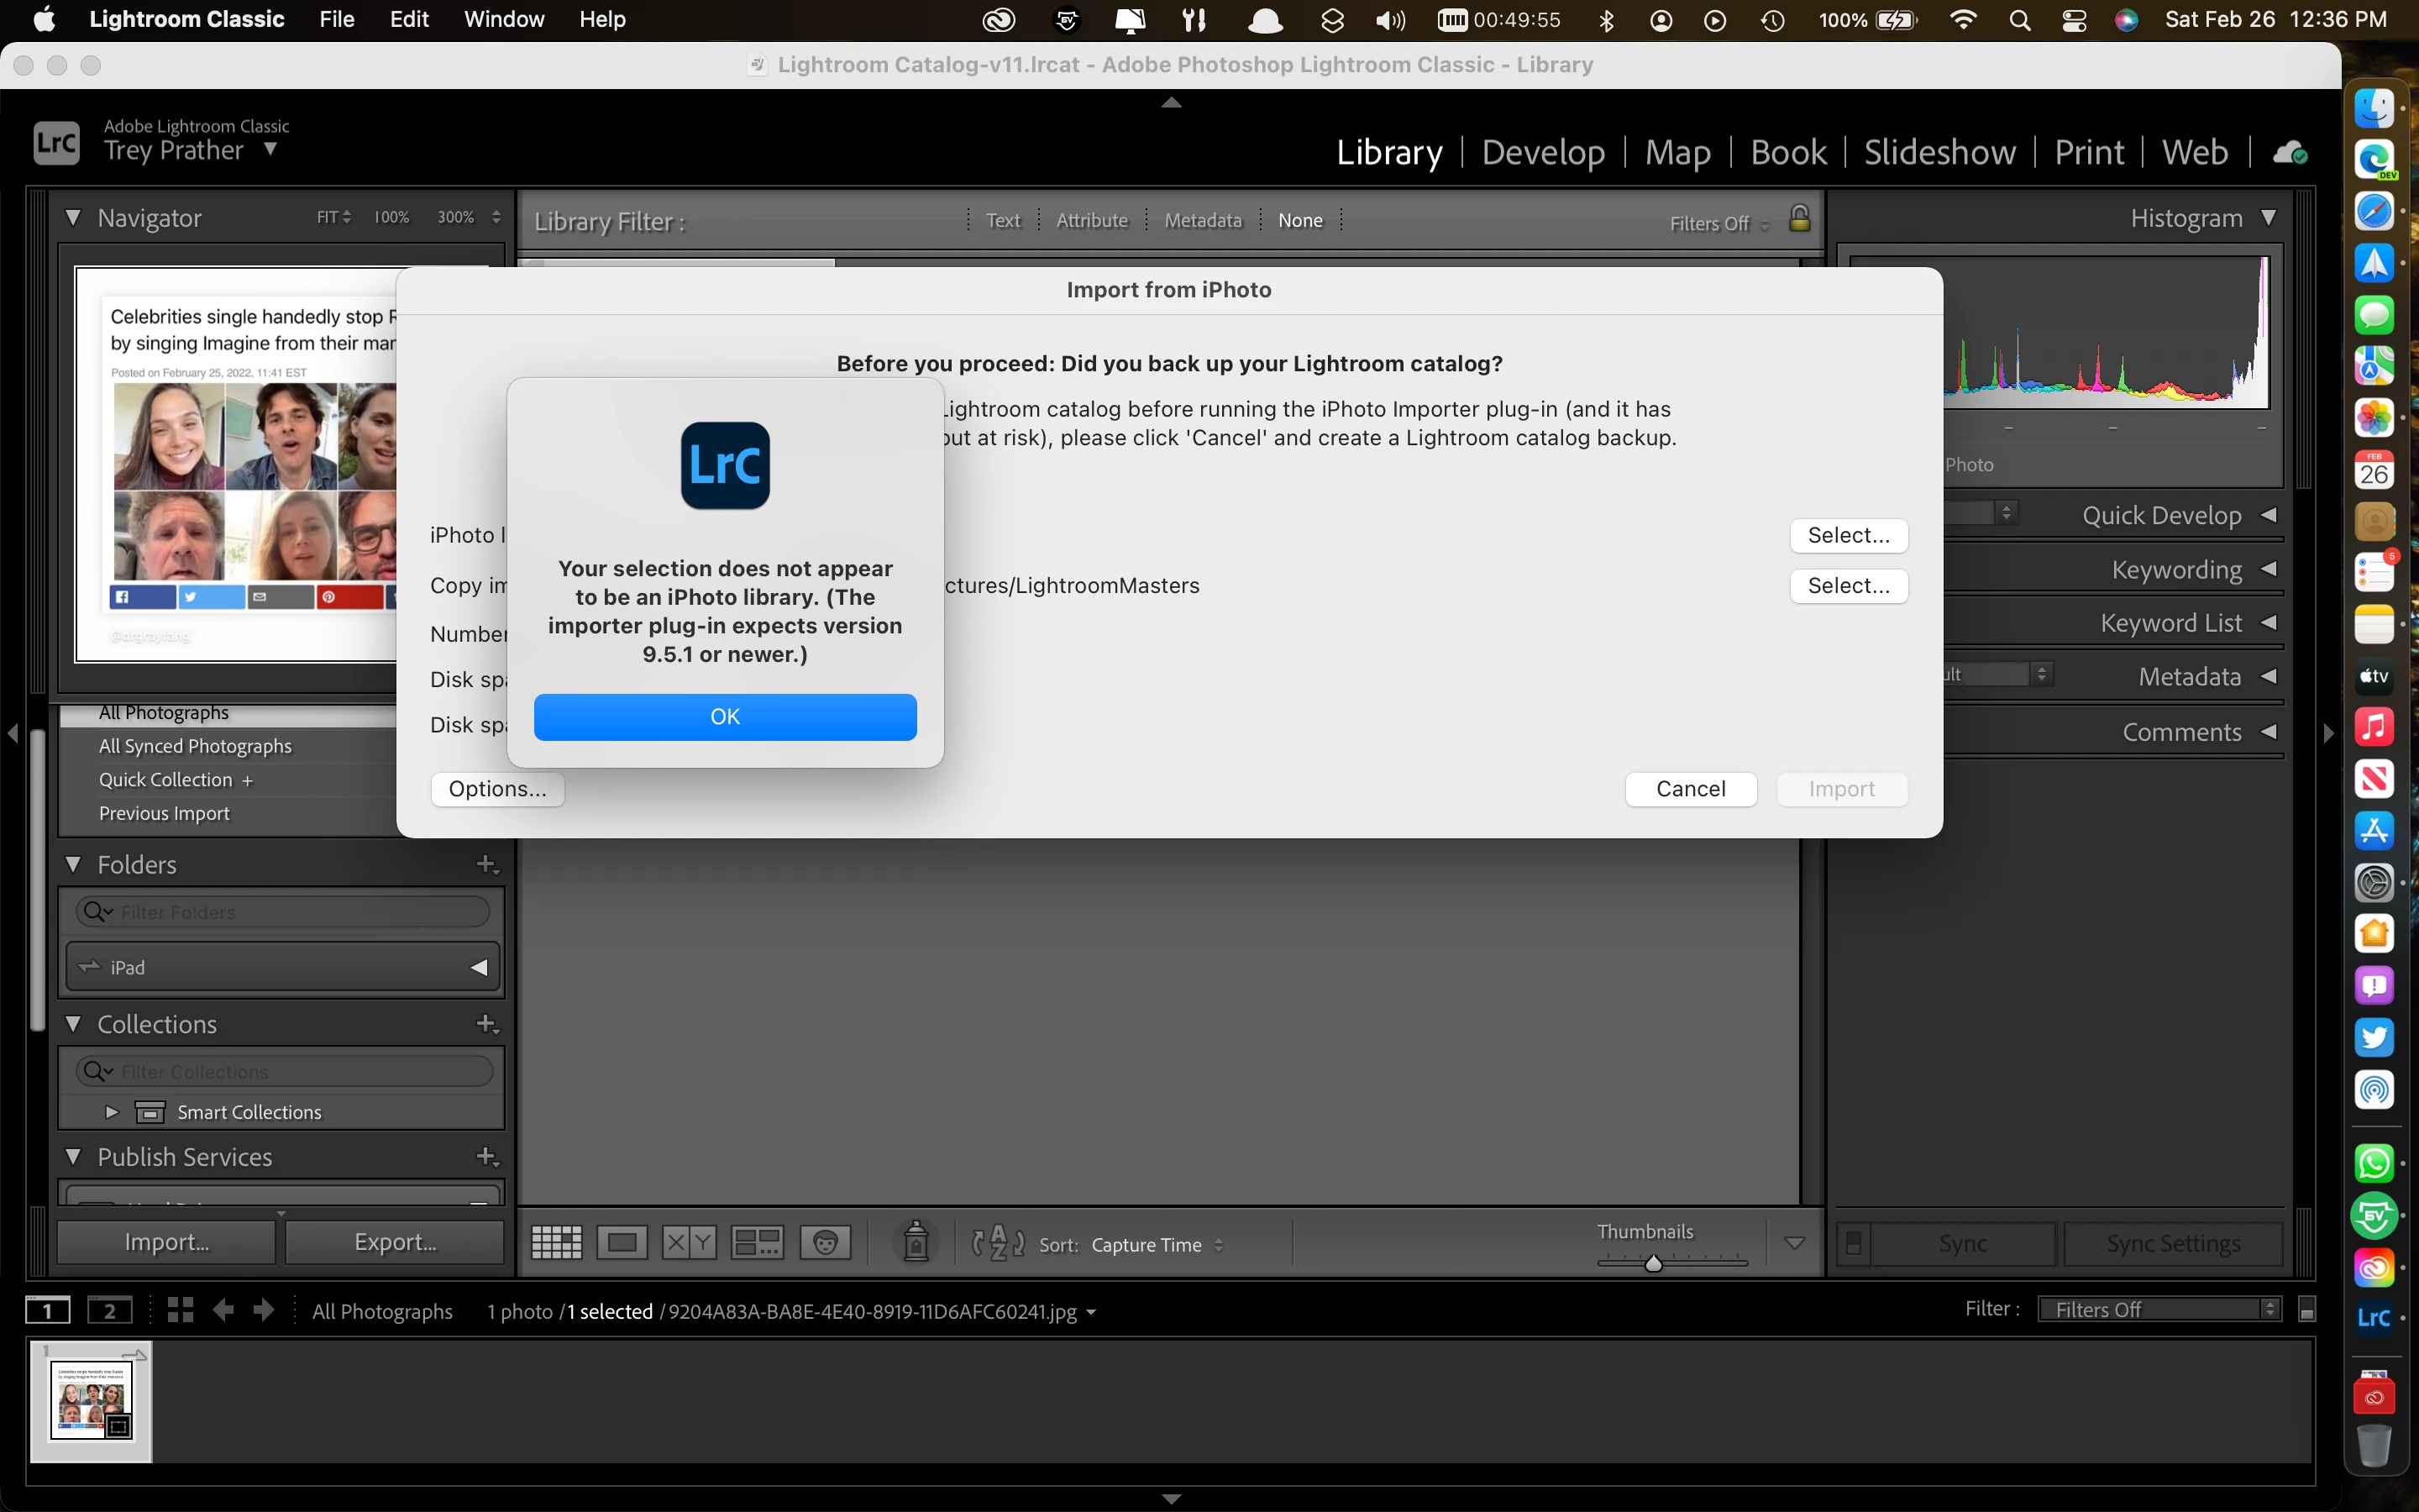
Task: Click the cloud sync status icon
Action: click(2290, 153)
